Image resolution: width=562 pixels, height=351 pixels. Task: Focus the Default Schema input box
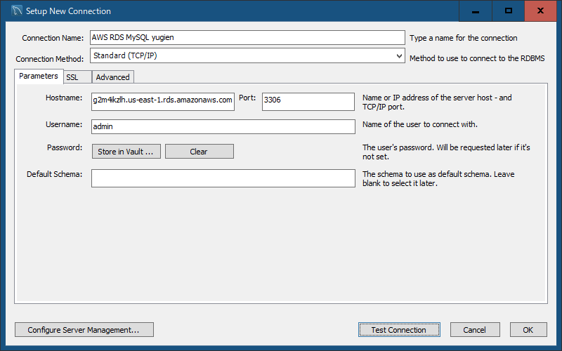point(223,178)
